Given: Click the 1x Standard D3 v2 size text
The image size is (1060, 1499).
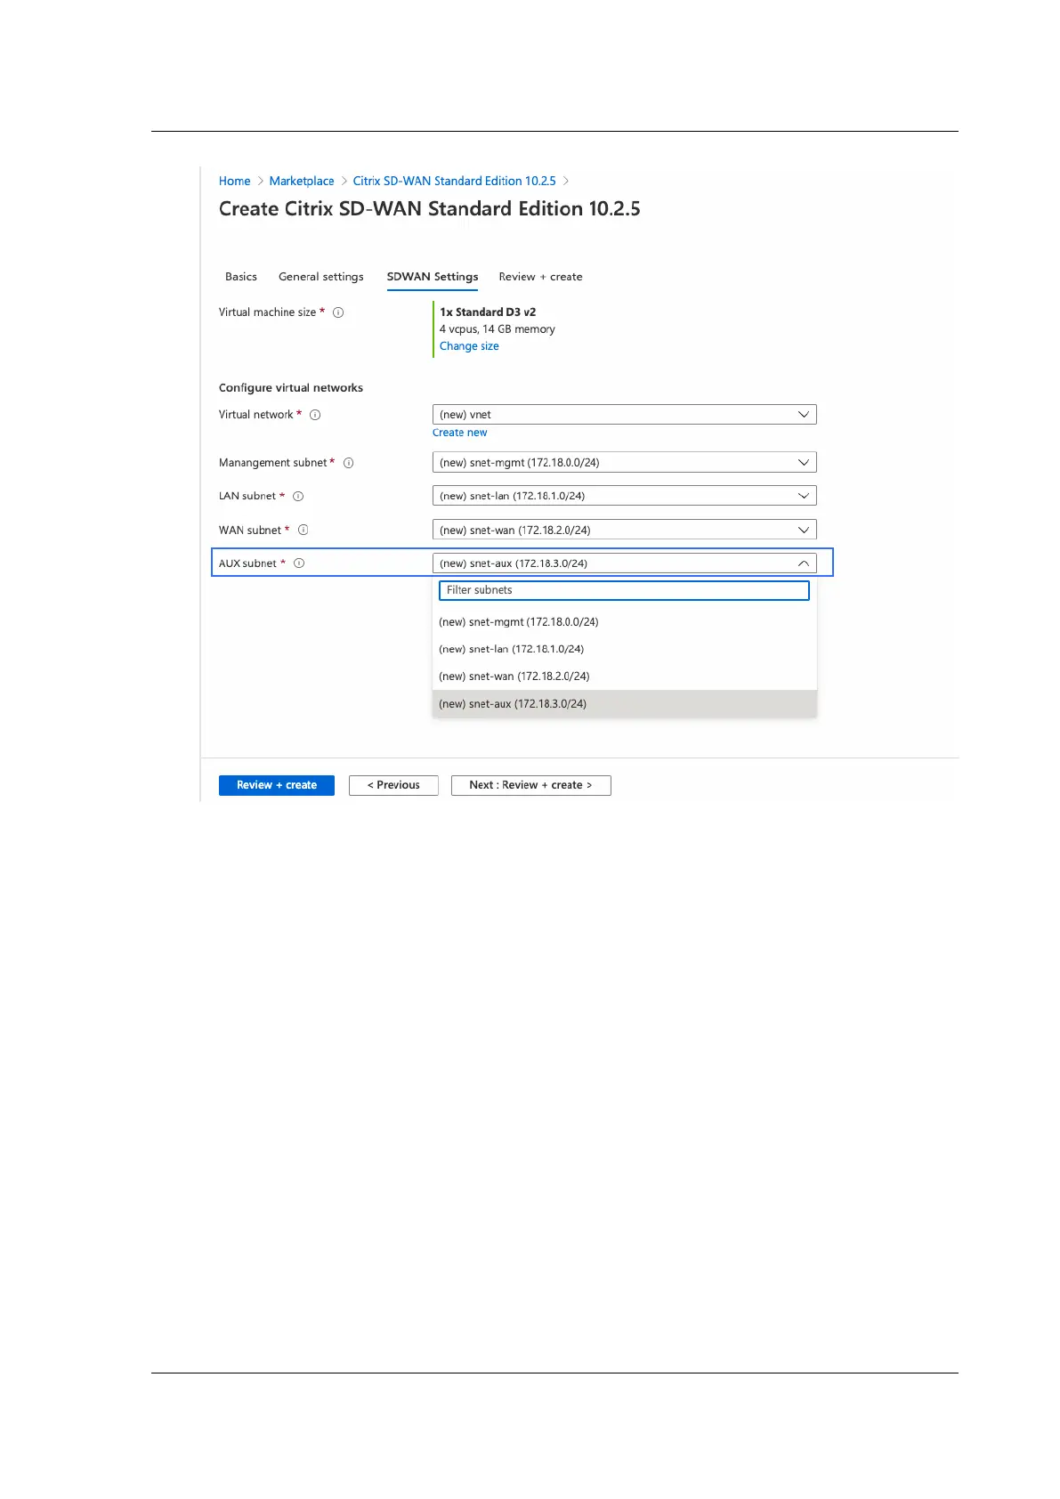Looking at the screenshot, I should pyautogui.click(x=488, y=312).
